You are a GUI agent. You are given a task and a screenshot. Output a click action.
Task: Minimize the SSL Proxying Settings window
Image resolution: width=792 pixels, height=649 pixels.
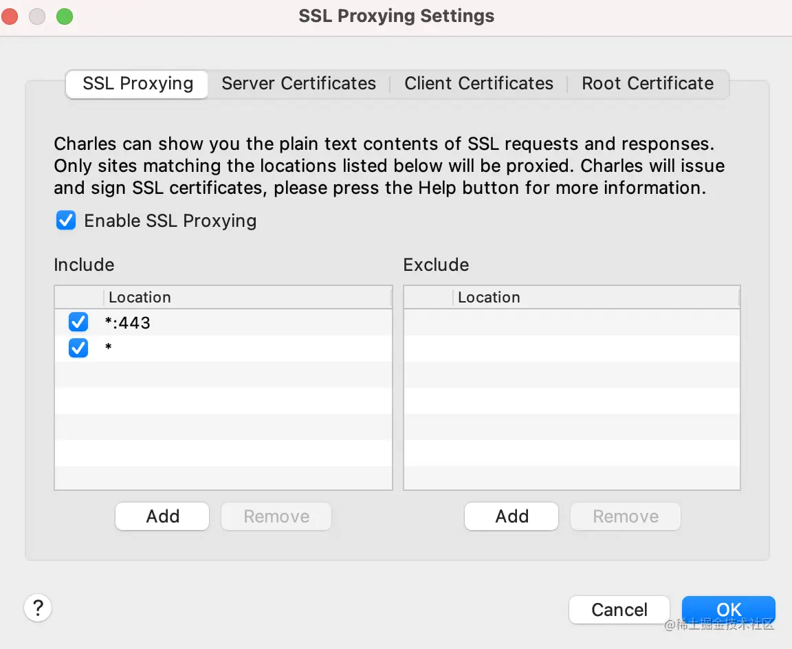37,16
